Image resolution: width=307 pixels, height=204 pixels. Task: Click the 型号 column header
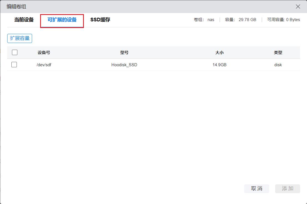[124, 52]
